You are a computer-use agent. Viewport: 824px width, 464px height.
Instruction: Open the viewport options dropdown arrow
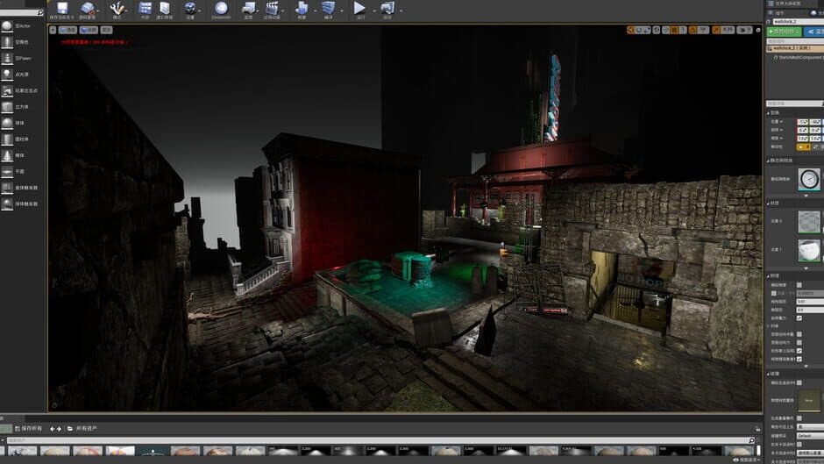click(53, 30)
